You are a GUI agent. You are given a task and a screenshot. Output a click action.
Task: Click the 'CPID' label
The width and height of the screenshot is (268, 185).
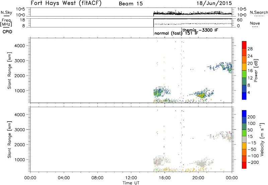[7, 32]
